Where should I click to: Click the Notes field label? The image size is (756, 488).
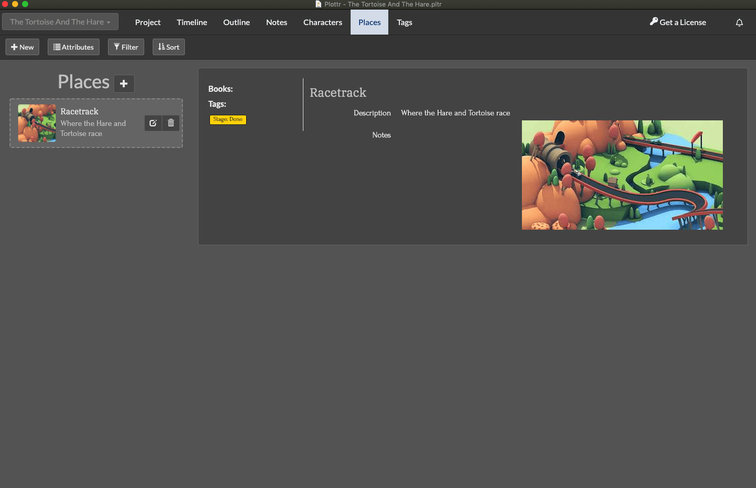pyautogui.click(x=381, y=135)
